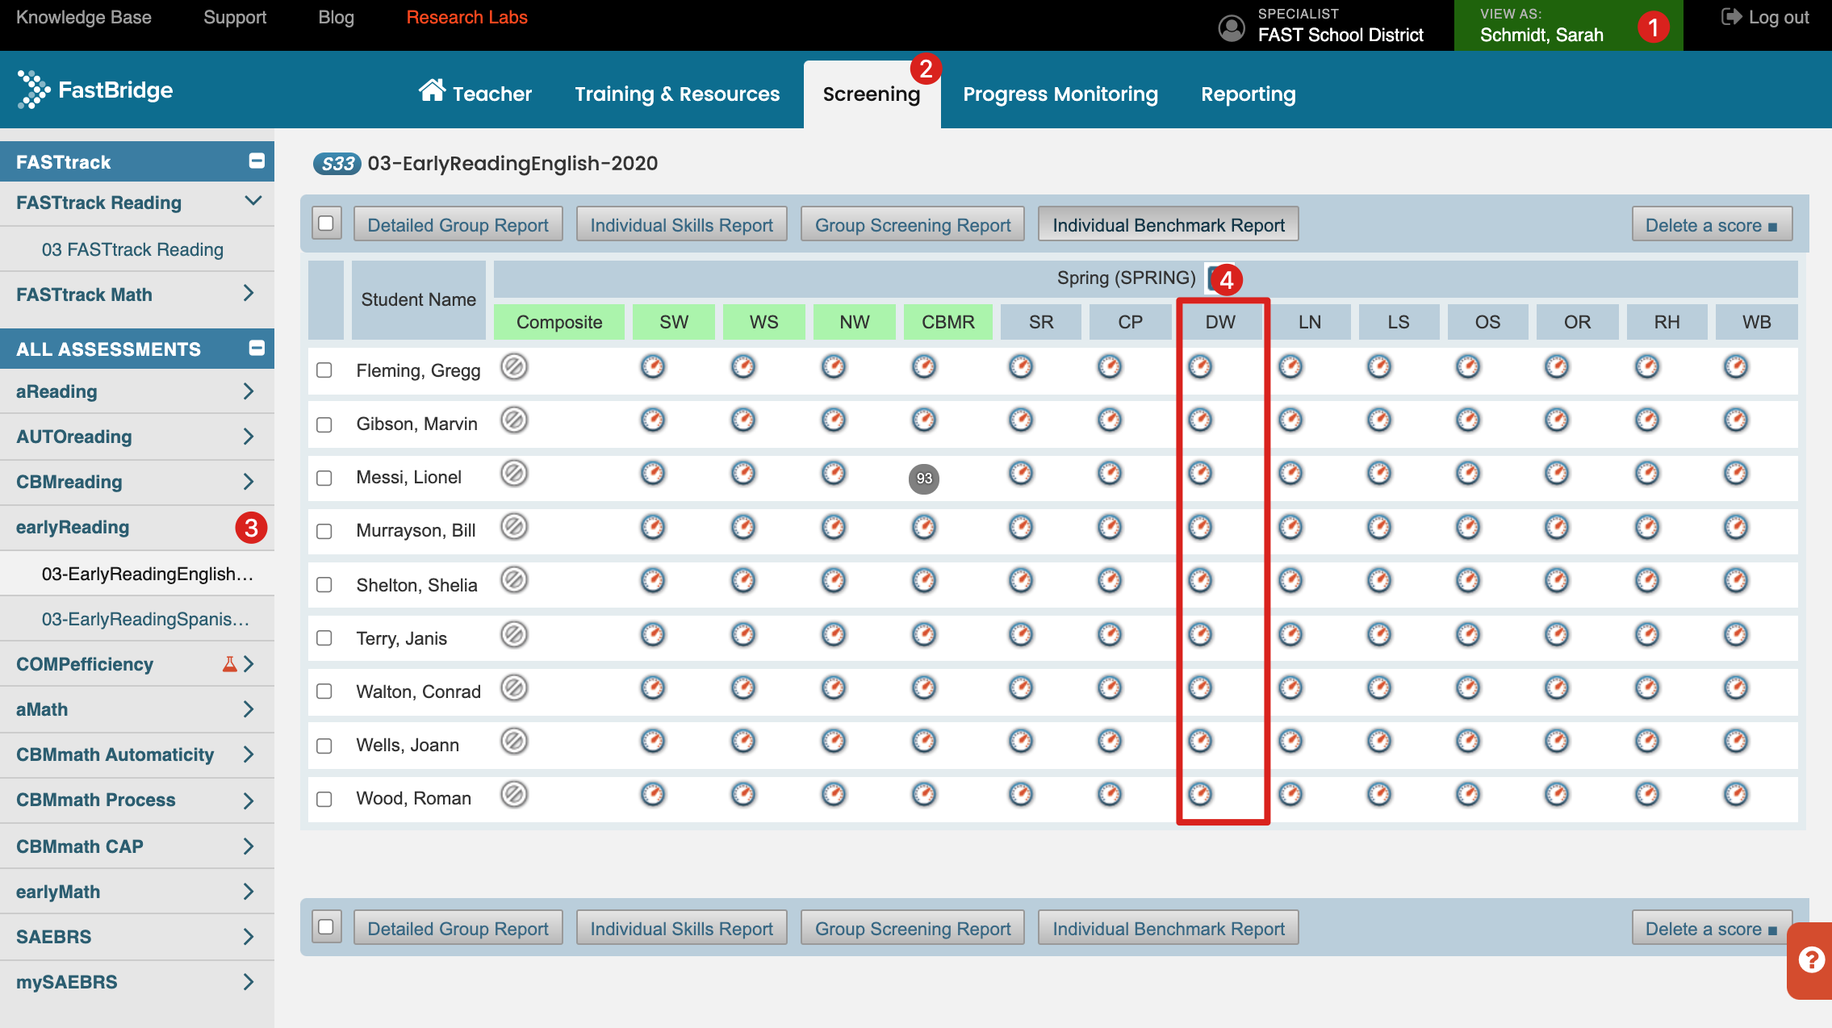
Task: Expand the AUTOreading assessment
Action: (x=249, y=437)
